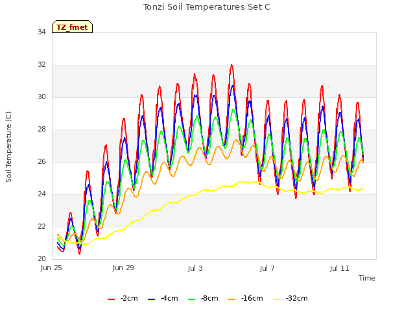Click the highest red -2cm peak near 32
The image size is (415, 311).
(x=231, y=65)
